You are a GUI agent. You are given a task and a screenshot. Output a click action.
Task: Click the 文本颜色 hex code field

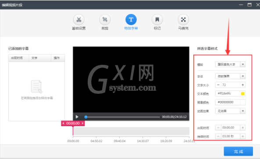click(228, 94)
